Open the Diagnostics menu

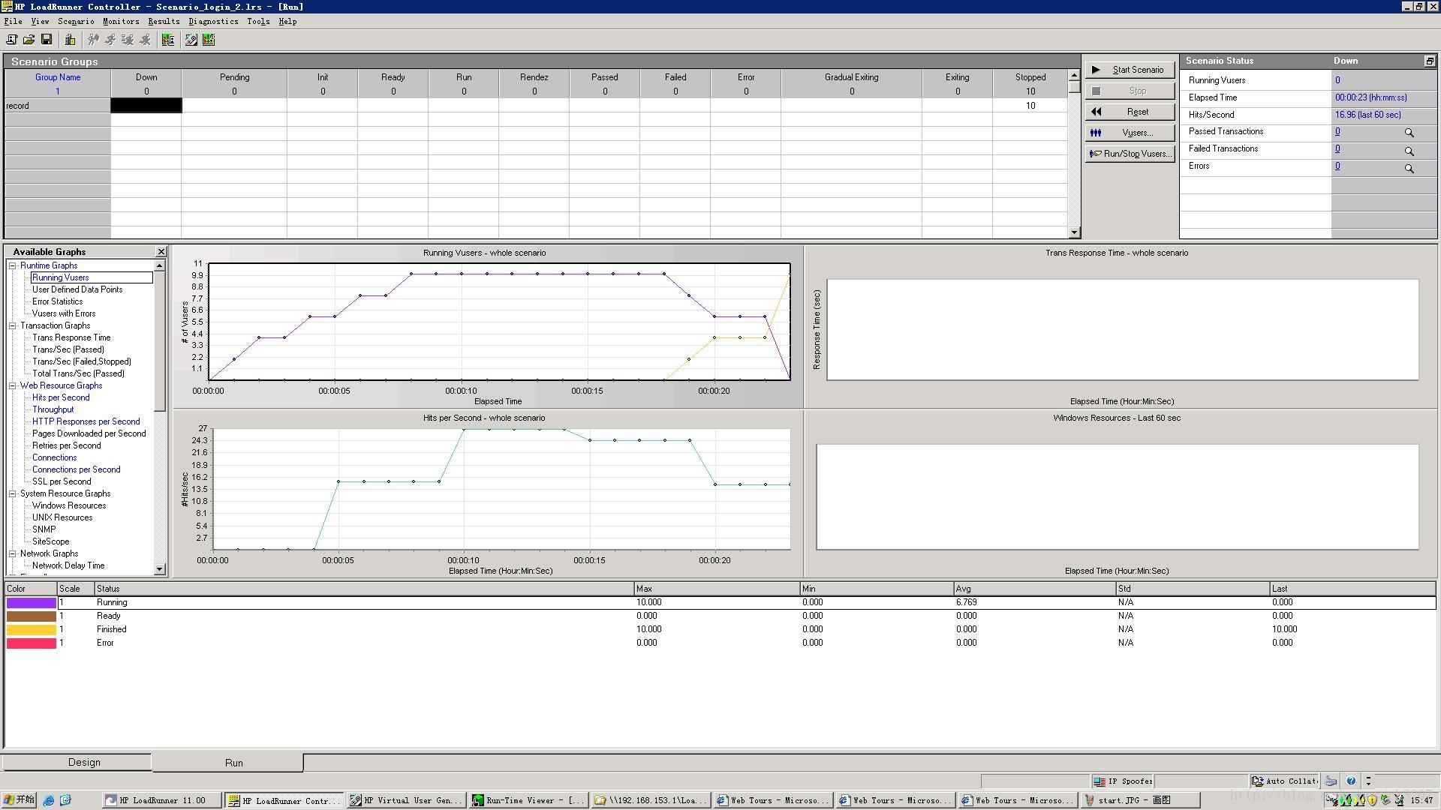[213, 21]
